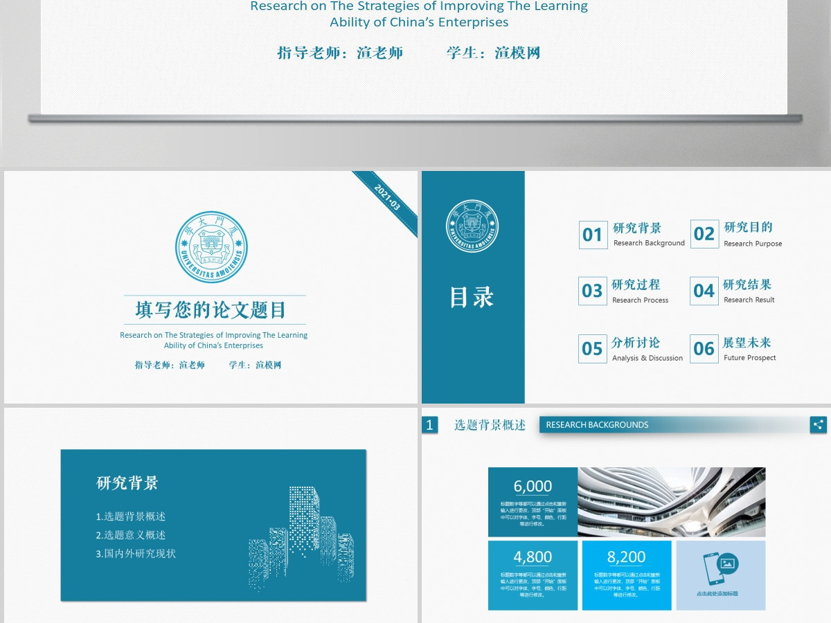The width and height of the screenshot is (831, 623).
Task: Click the 01 number box
Action: pyautogui.click(x=593, y=235)
